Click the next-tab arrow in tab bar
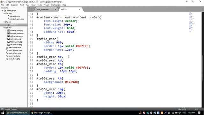Screen dimensions: 204x115 [32, 9]
